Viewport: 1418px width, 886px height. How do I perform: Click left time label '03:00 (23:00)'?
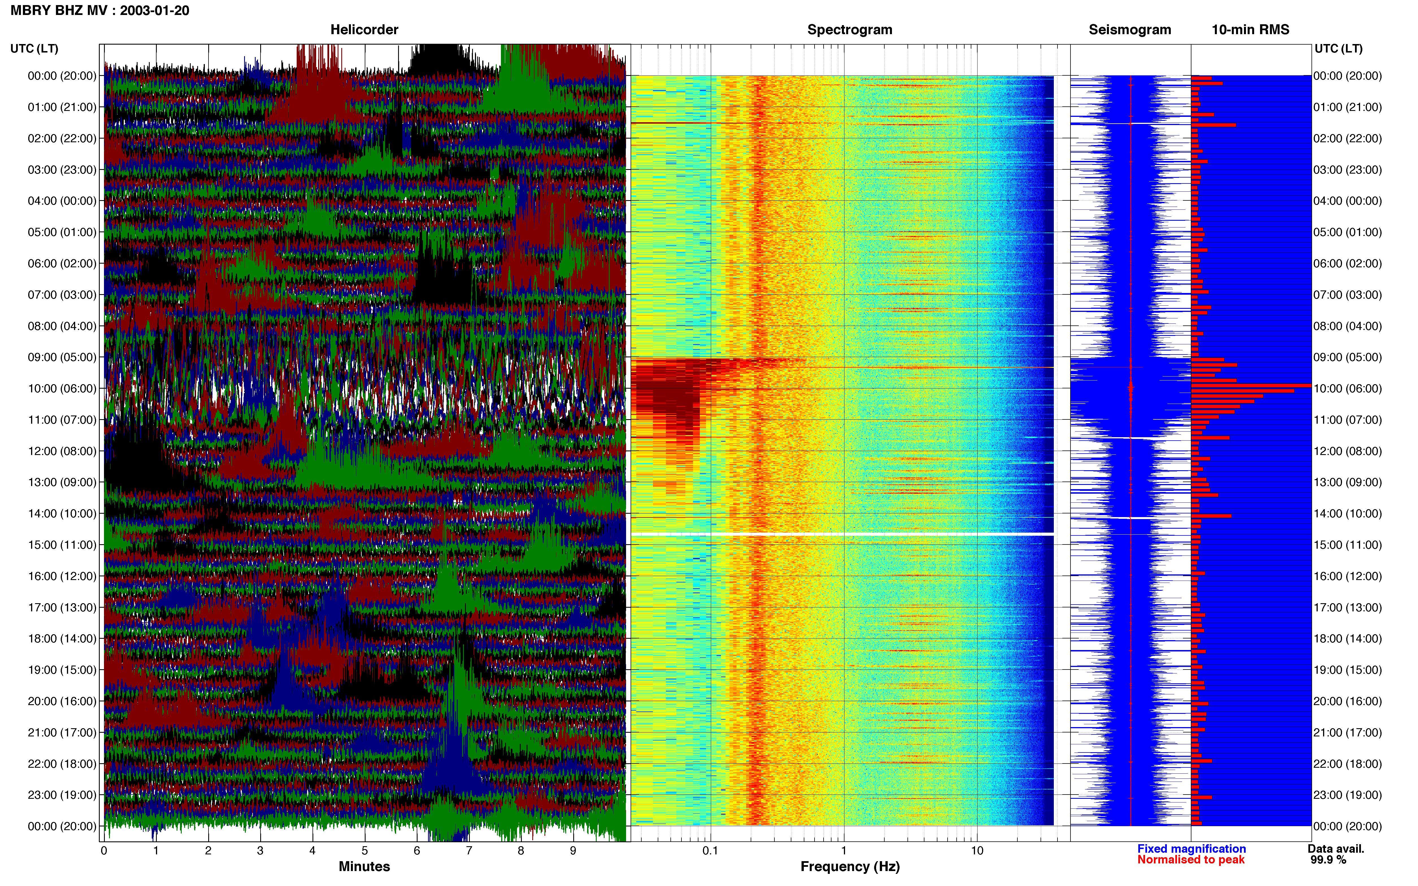pos(62,170)
